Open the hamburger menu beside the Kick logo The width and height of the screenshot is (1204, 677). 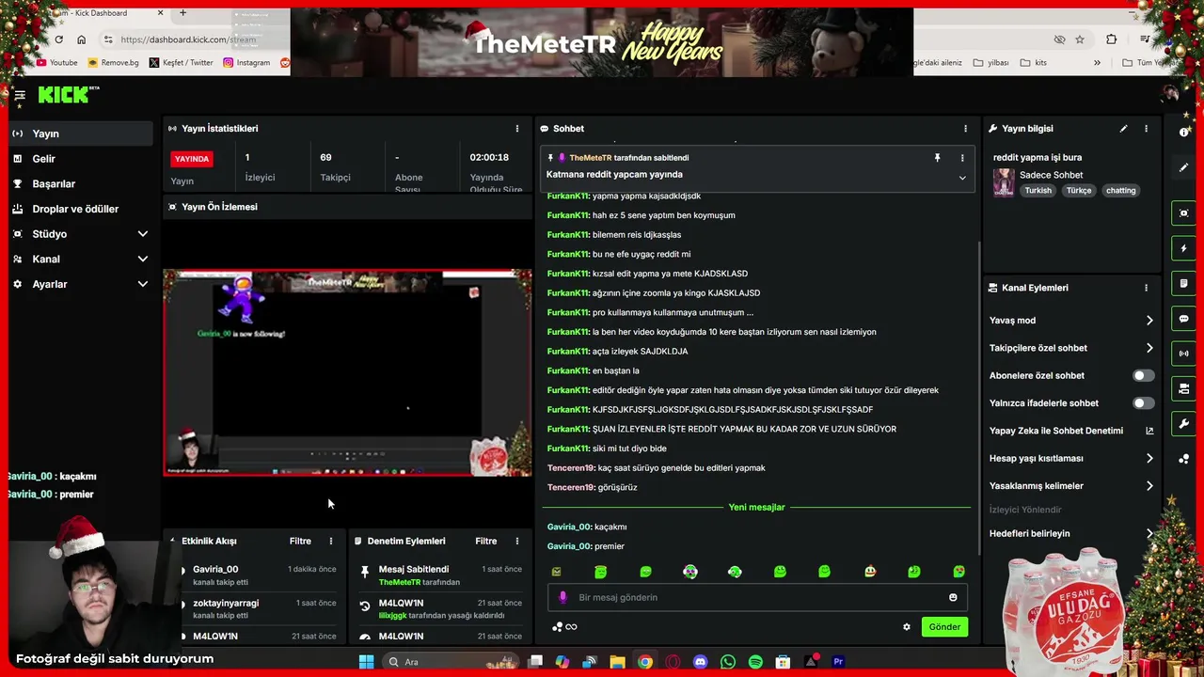tap(19, 95)
